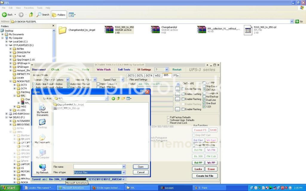Open the Speed dropdown set to Fast
This screenshot has width=306, height=191.
pyautogui.click(x=122, y=80)
